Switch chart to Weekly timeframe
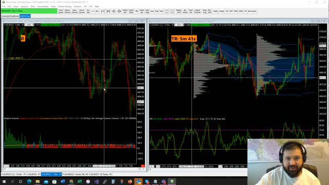Viewport: 329px width, 185px height. point(222,11)
